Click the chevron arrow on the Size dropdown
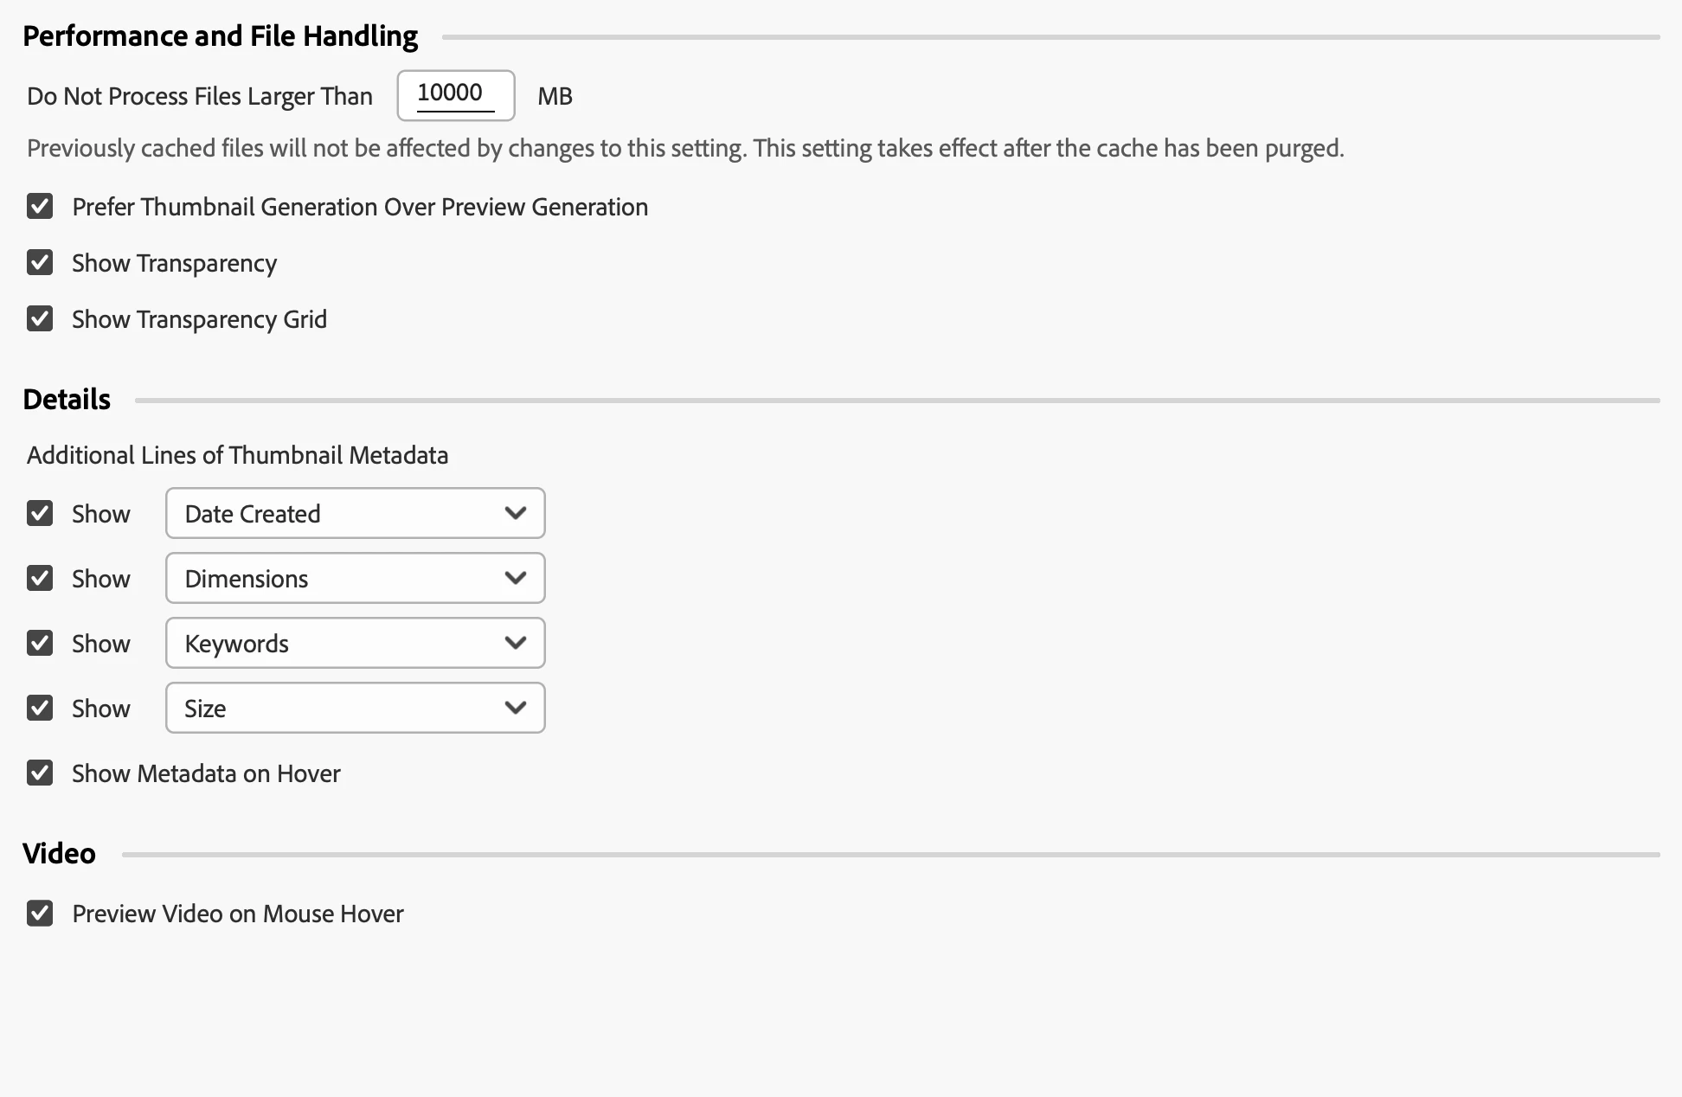This screenshot has height=1097, width=1682. click(x=516, y=709)
